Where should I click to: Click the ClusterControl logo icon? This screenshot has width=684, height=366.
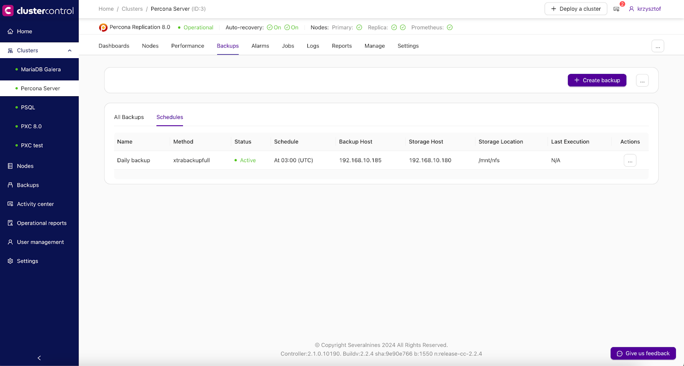click(8, 11)
